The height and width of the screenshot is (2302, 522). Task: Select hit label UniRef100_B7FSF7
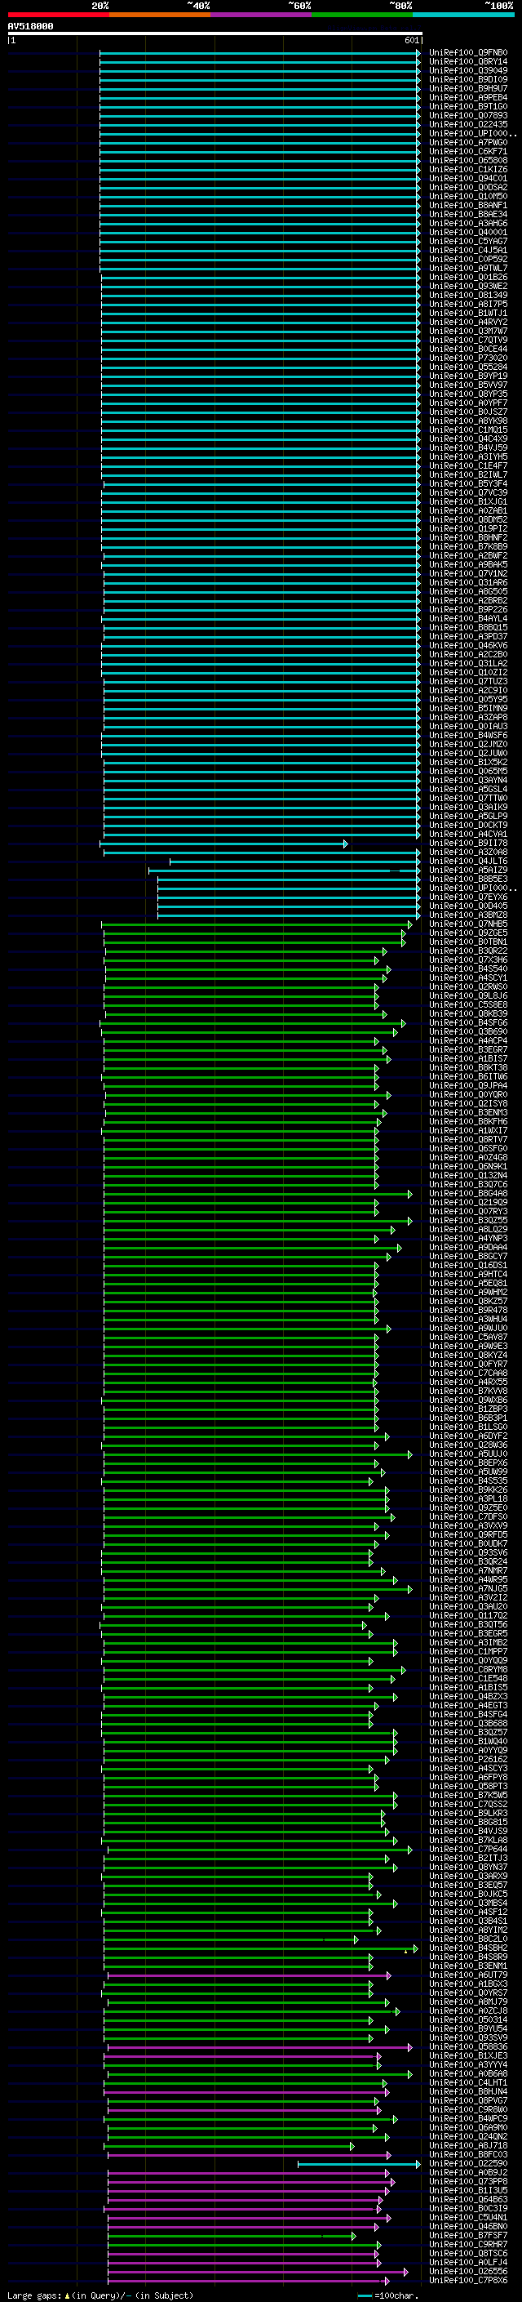pyautogui.click(x=468, y=2235)
